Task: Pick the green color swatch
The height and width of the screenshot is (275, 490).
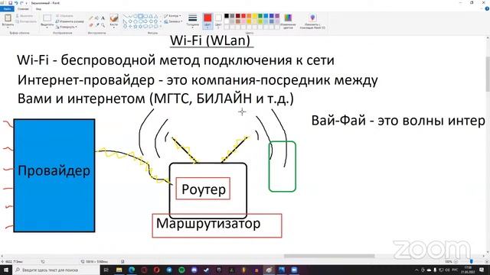Action: pyautogui.click(x=260, y=16)
